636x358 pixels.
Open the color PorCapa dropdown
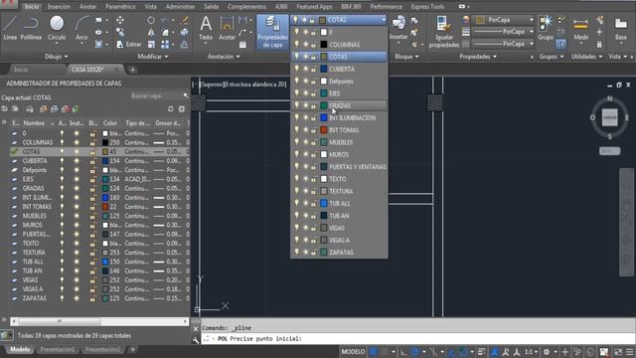click(x=531, y=20)
